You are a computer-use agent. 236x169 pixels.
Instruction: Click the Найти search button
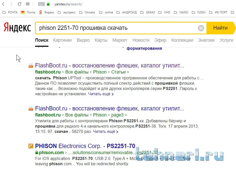click(x=220, y=28)
